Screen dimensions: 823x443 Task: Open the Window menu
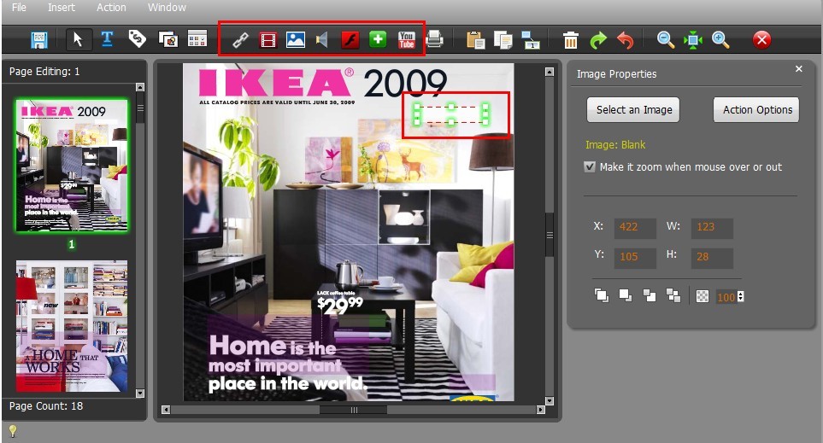pyautogui.click(x=167, y=8)
